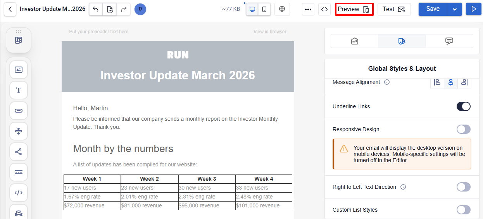Select the RUN logo
Viewport: 483px width, 219px height.
coord(178,55)
